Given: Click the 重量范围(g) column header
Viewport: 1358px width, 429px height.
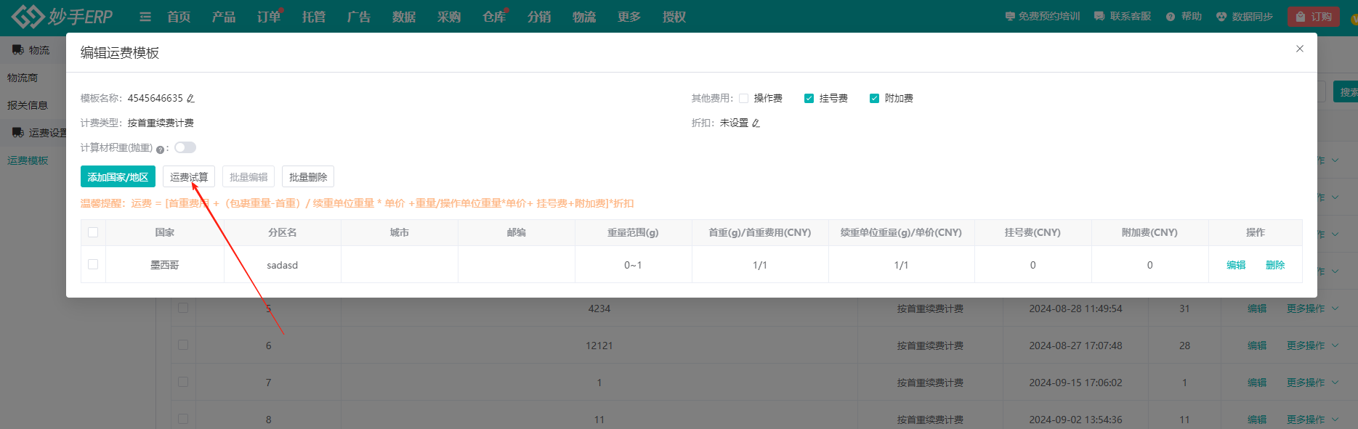Looking at the screenshot, I should coord(633,232).
